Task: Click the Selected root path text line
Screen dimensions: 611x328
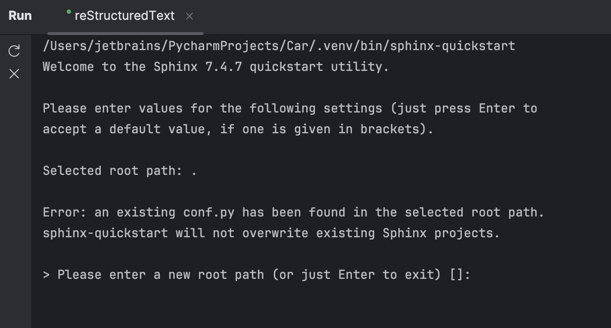Action: (x=118, y=170)
